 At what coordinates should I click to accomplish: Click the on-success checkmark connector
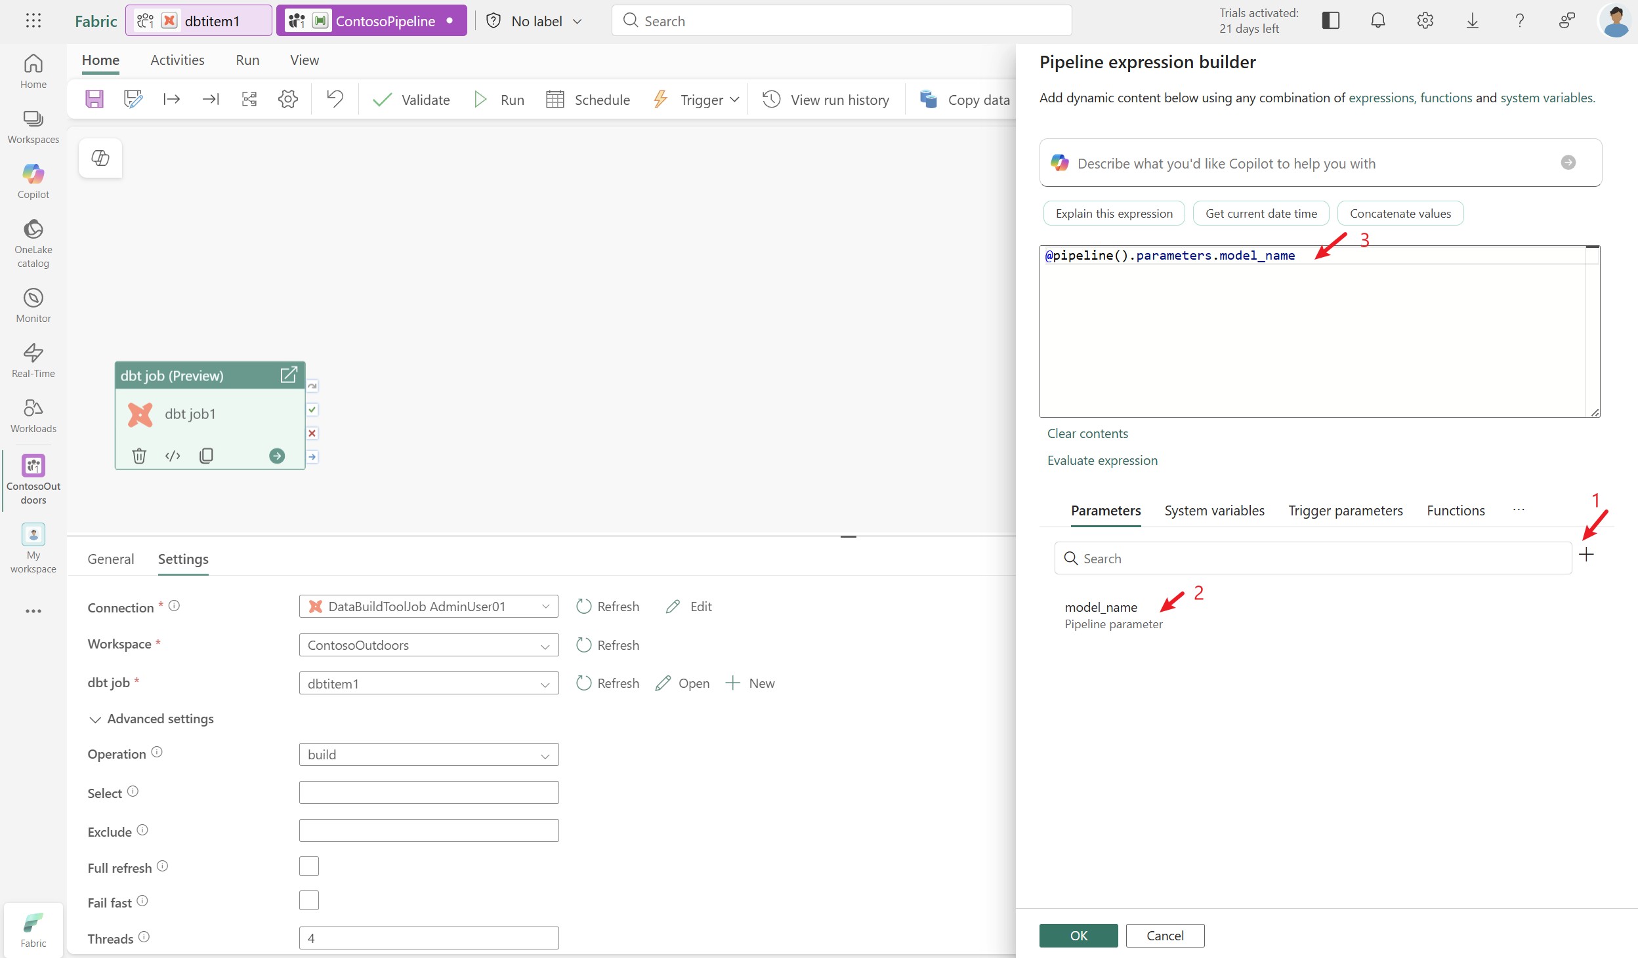[x=312, y=410]
